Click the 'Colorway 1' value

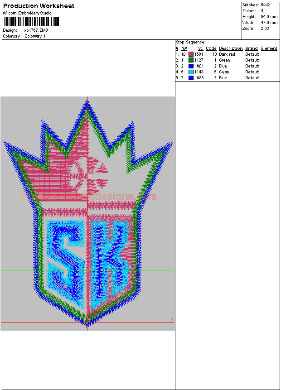35,36
